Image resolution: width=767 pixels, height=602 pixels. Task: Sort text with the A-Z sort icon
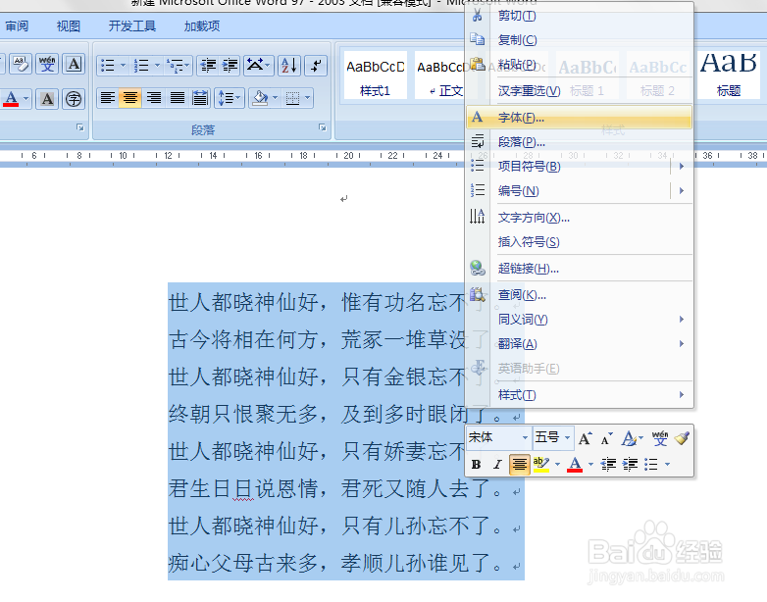coord(289,65)
